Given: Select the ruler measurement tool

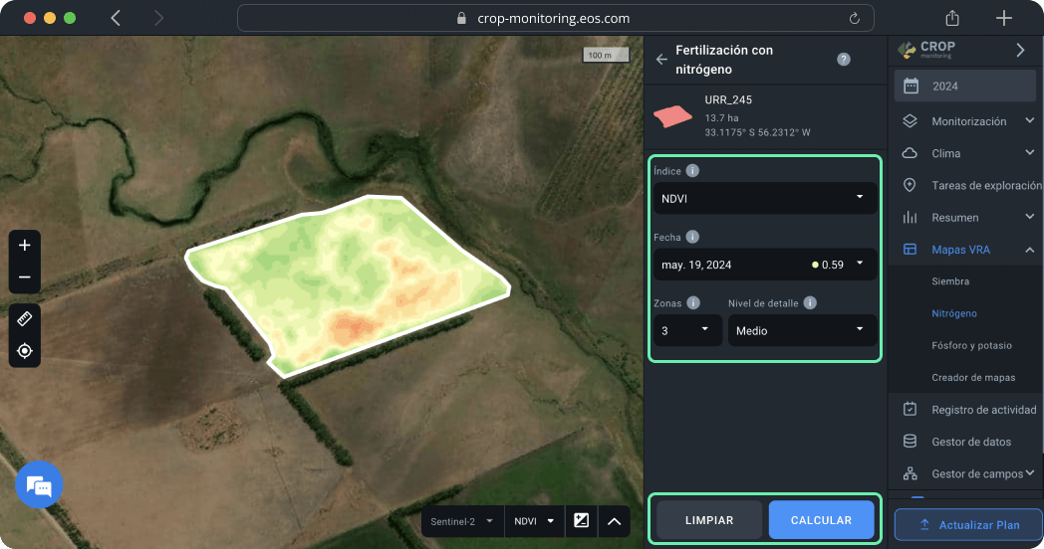Looking at the screenshot, I should [x=25, y=319].
